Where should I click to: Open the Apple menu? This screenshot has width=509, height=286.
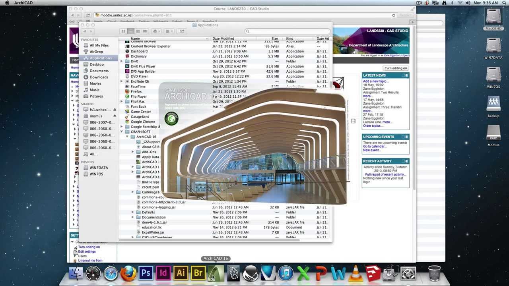7,3
